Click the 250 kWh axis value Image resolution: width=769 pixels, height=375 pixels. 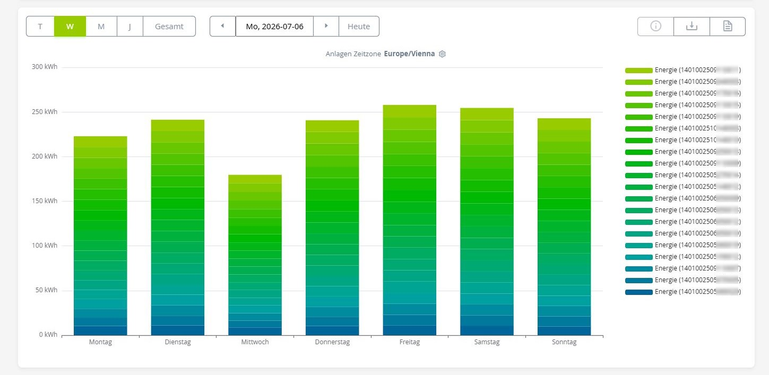(x=45, y=112)
